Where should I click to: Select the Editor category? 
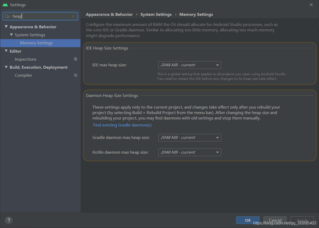point(16,51)
